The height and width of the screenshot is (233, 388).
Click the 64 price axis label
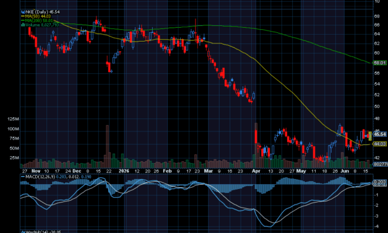tap(377, 34)
